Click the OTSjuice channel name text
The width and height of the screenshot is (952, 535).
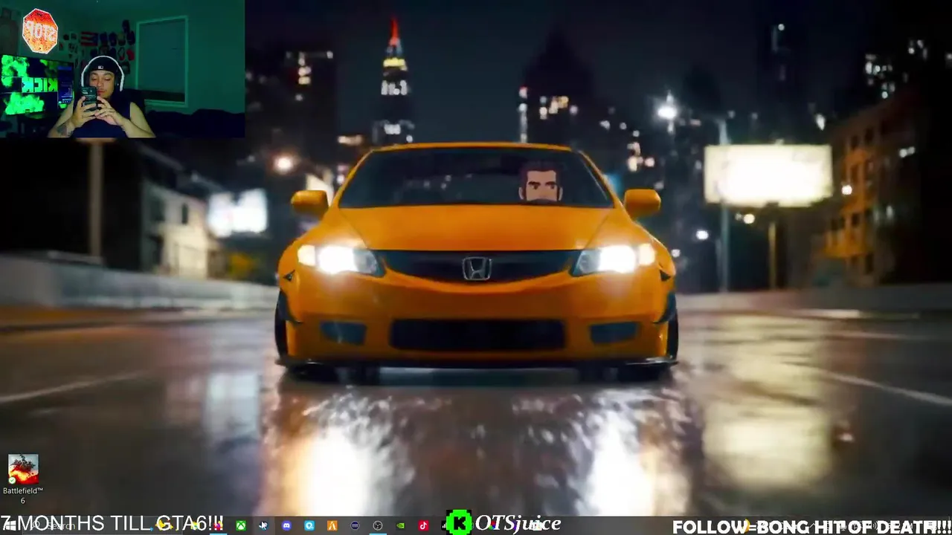[x=518, y=524]
